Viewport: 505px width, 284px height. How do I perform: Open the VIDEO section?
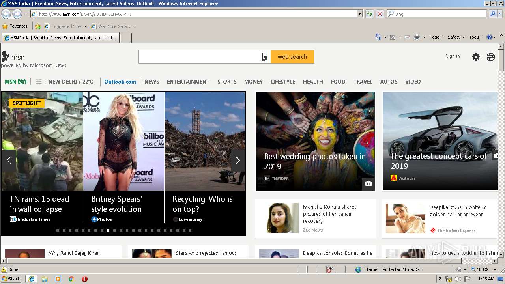413,82
